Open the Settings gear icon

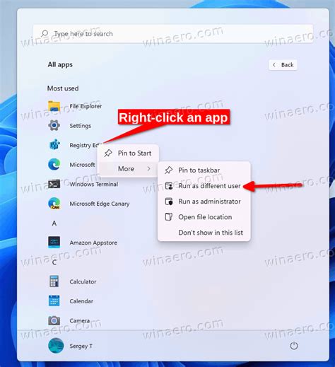pyautogui.click(x=54, y=125)
